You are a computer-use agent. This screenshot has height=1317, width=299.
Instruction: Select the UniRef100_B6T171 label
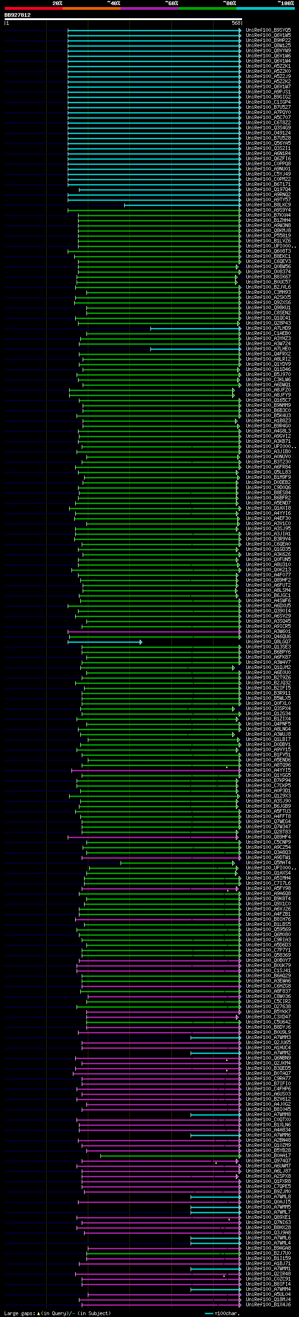[x=268, y=184]
